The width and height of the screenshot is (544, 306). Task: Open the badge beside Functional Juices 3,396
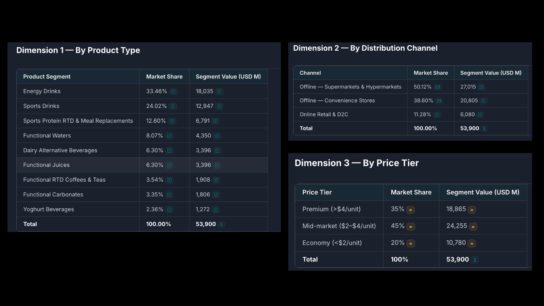217,165
